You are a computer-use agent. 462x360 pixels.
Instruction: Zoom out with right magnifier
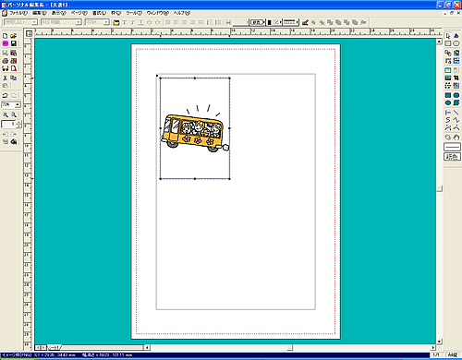[x=13, y=114]
